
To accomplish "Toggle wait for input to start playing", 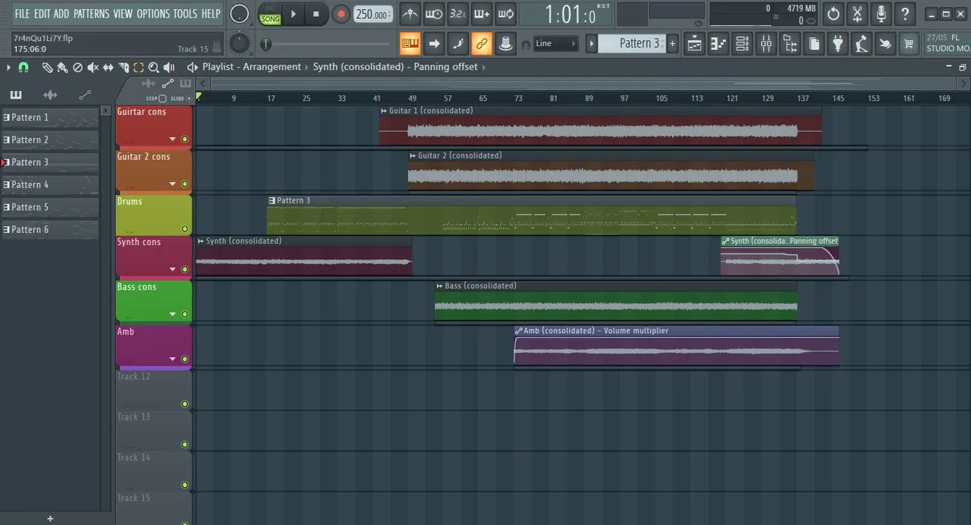I will point(434,14).
